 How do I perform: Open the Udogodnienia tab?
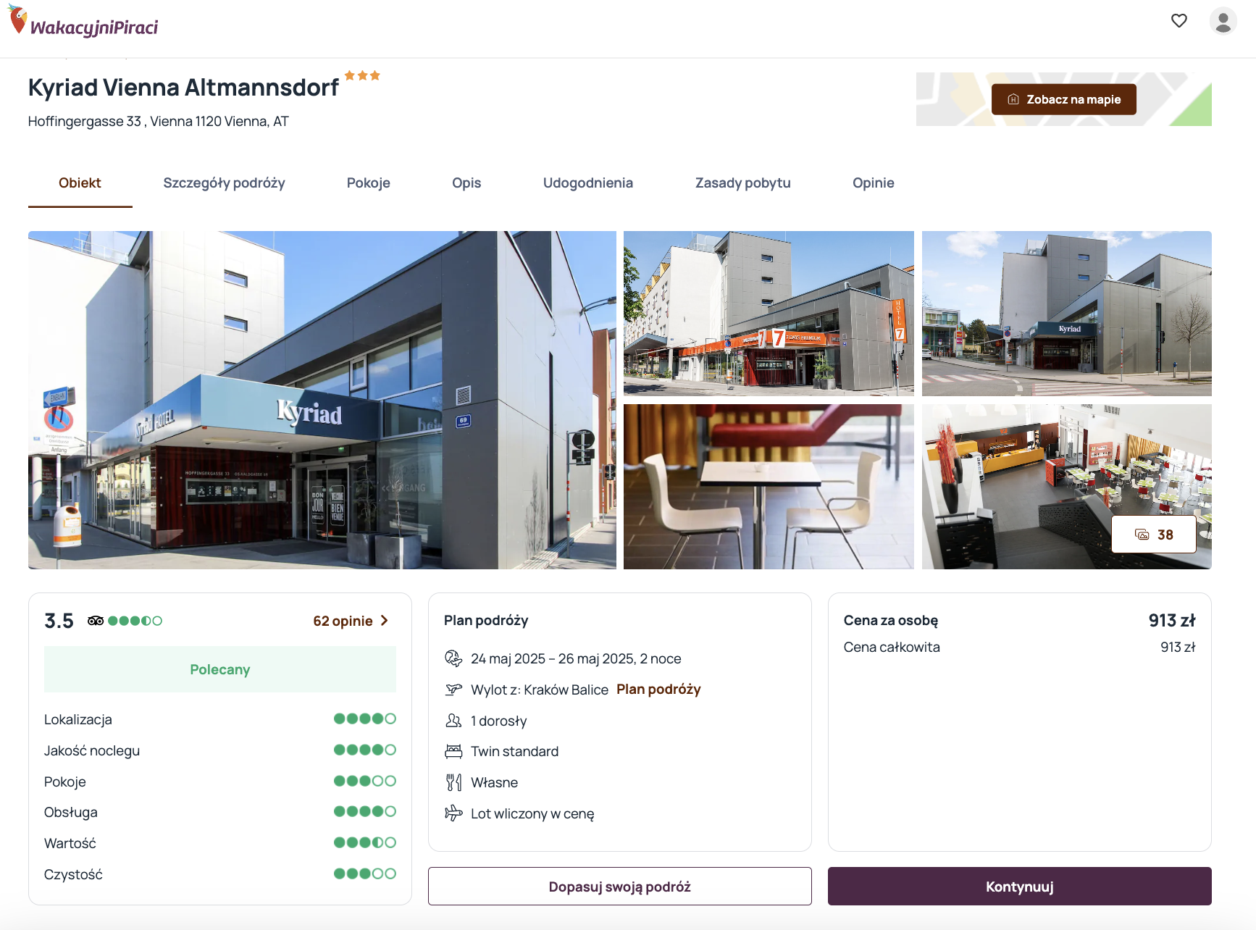point(588,183)
